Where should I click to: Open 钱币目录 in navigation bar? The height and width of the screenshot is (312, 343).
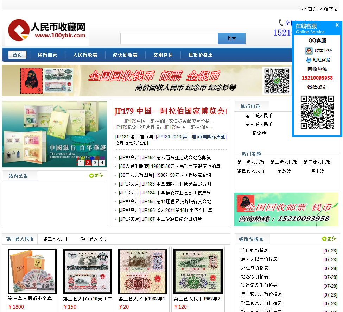pos(47,55)
